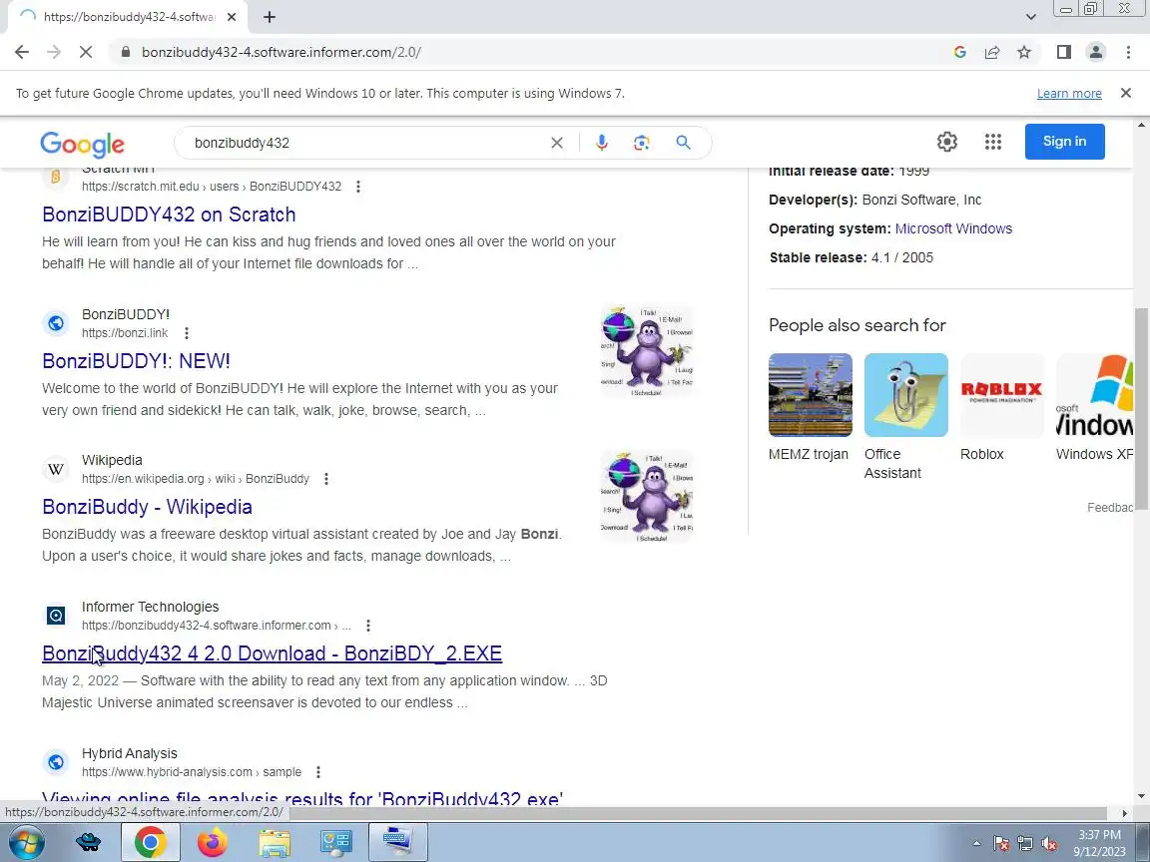This screenshot has height=862, width=1150.
Task: Open the taskbar clock showing 3:37 PM
Action: pos(1099,843)
